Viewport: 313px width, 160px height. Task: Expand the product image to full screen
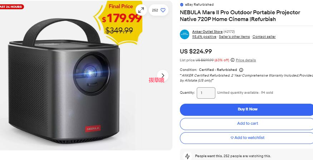point(141,10)
